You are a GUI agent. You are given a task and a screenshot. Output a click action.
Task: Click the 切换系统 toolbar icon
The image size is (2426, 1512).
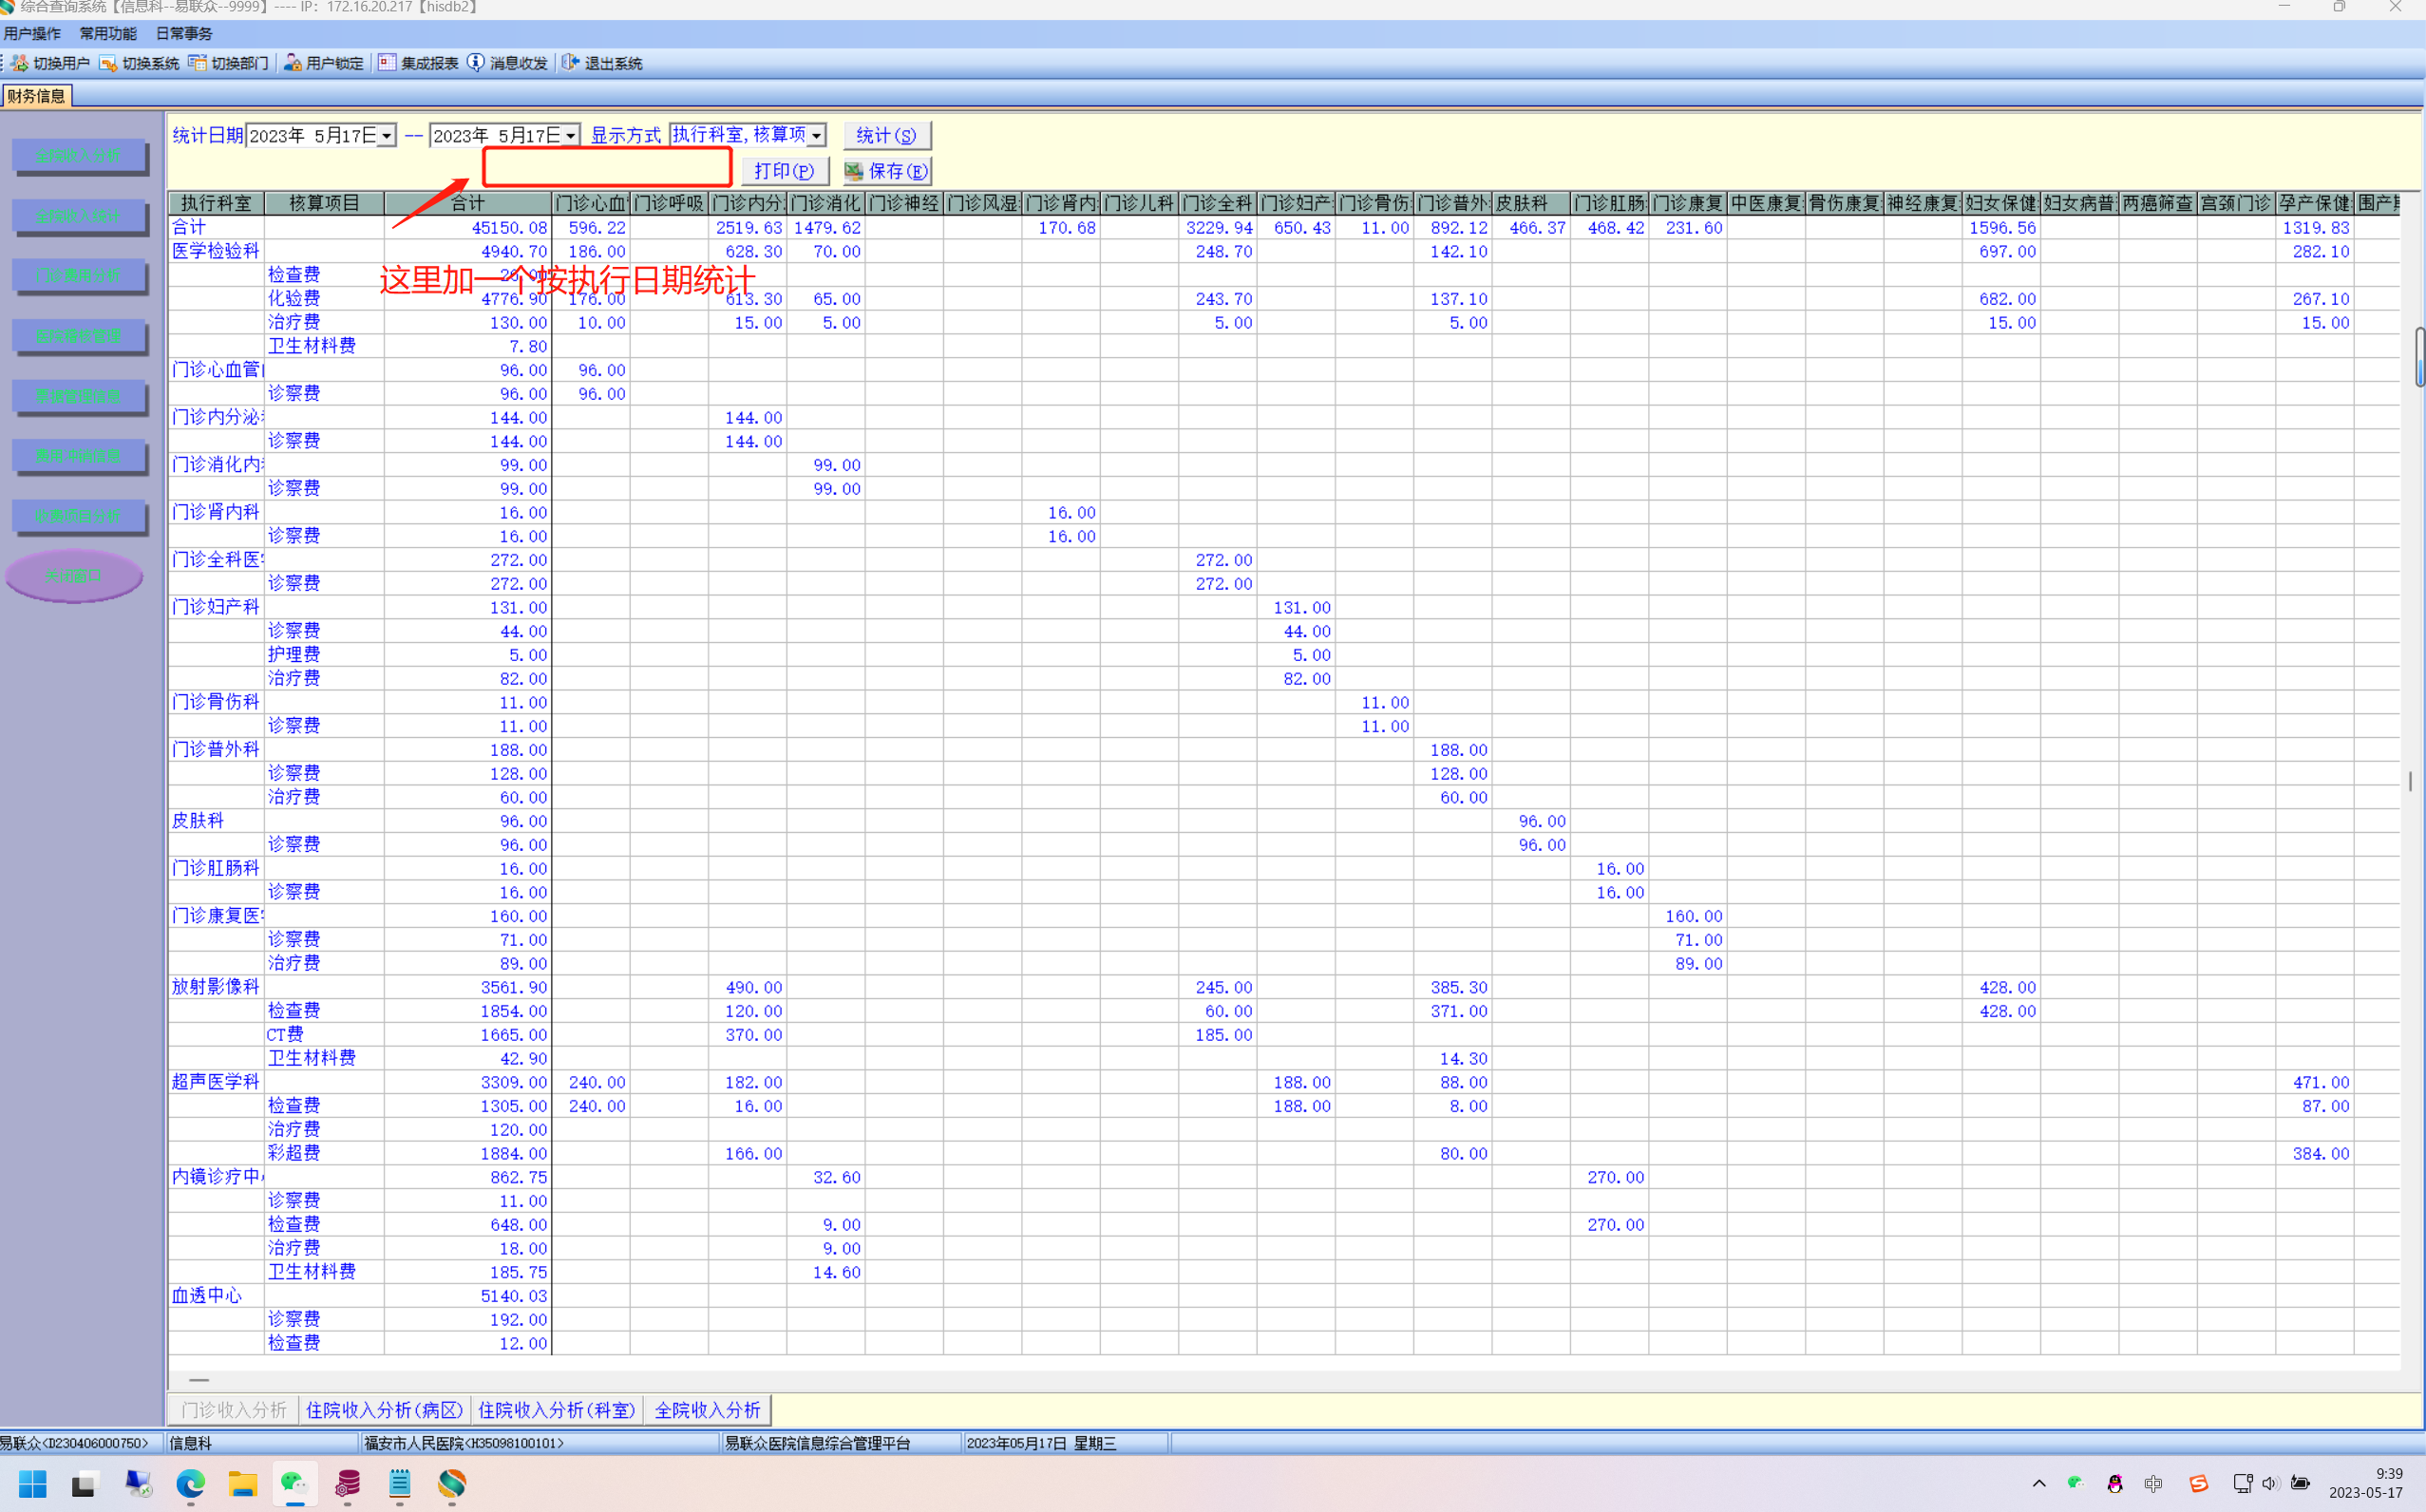(109, 63)
